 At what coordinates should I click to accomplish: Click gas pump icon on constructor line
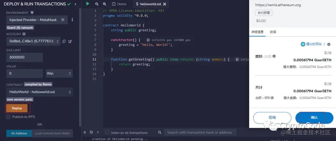(148, 40)
